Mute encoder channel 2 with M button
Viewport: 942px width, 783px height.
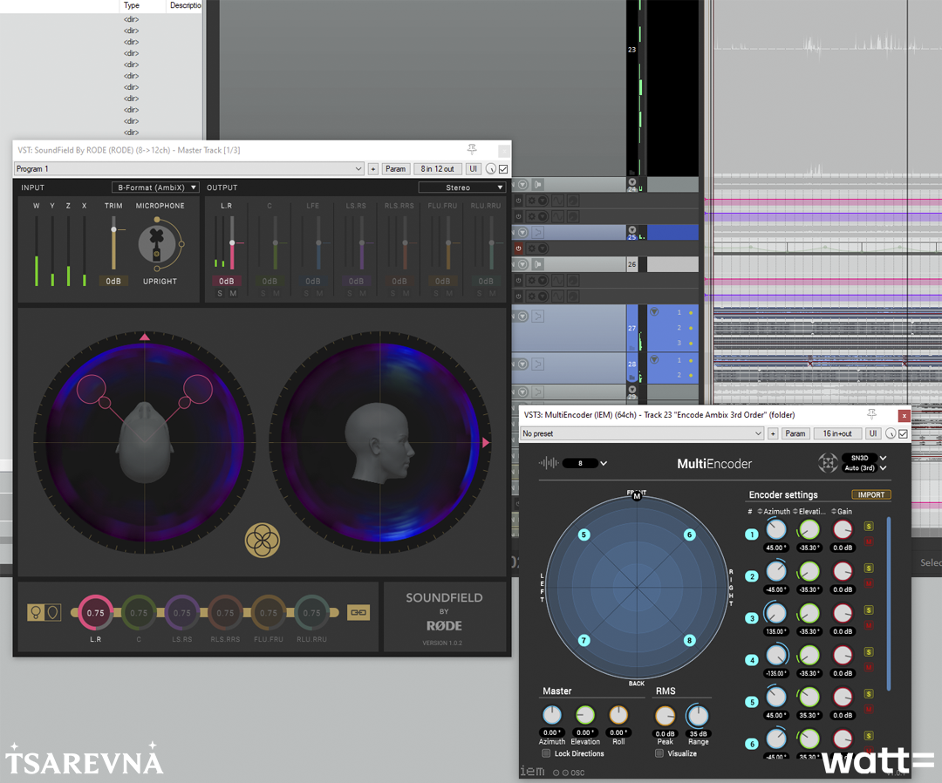tap(869, 583)
